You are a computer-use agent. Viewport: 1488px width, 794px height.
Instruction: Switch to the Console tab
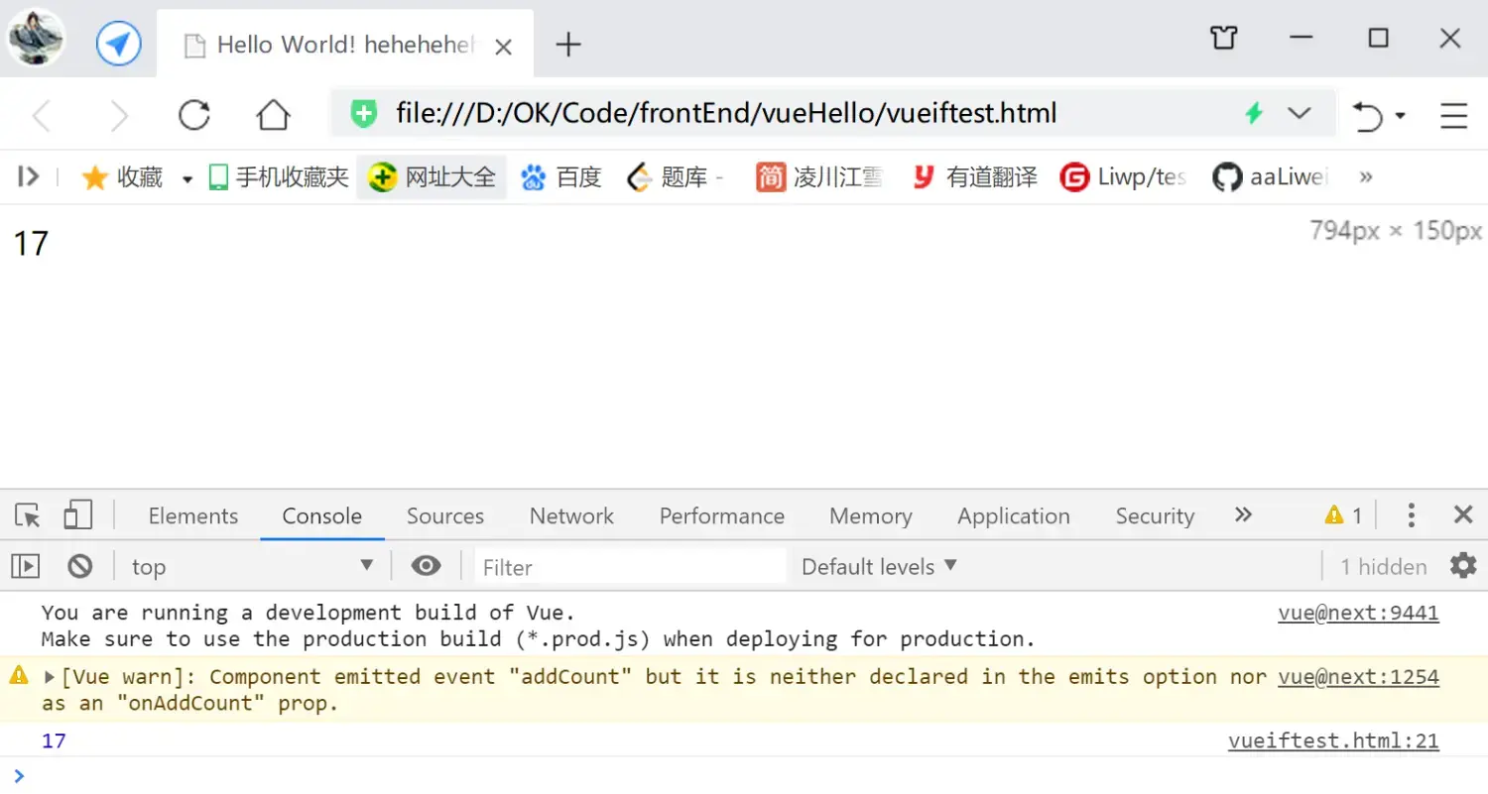pyautogui.click(x=322, y=515)
